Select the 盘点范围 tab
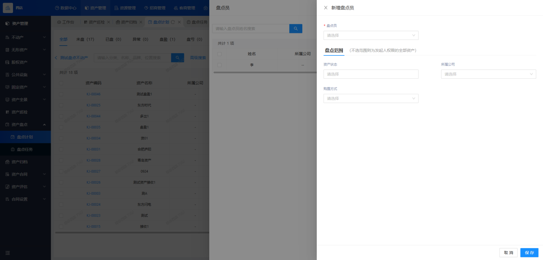The image size is (543, 260). (334, 51)
